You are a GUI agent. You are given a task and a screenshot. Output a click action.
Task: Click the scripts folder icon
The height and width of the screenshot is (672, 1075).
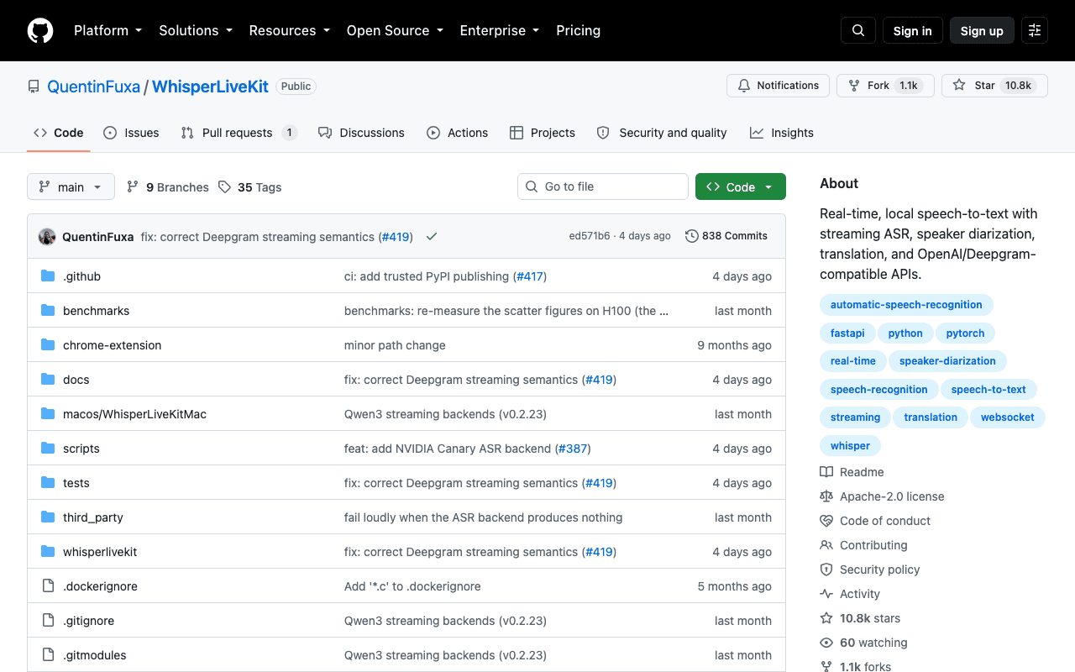click(48, 449)
